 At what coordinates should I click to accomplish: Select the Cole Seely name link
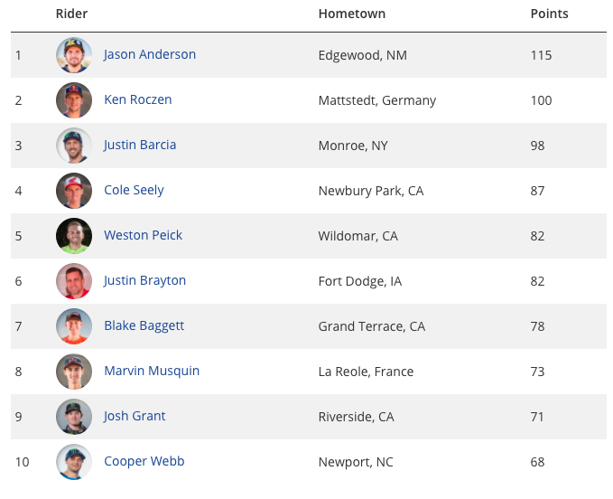point(134,190)
